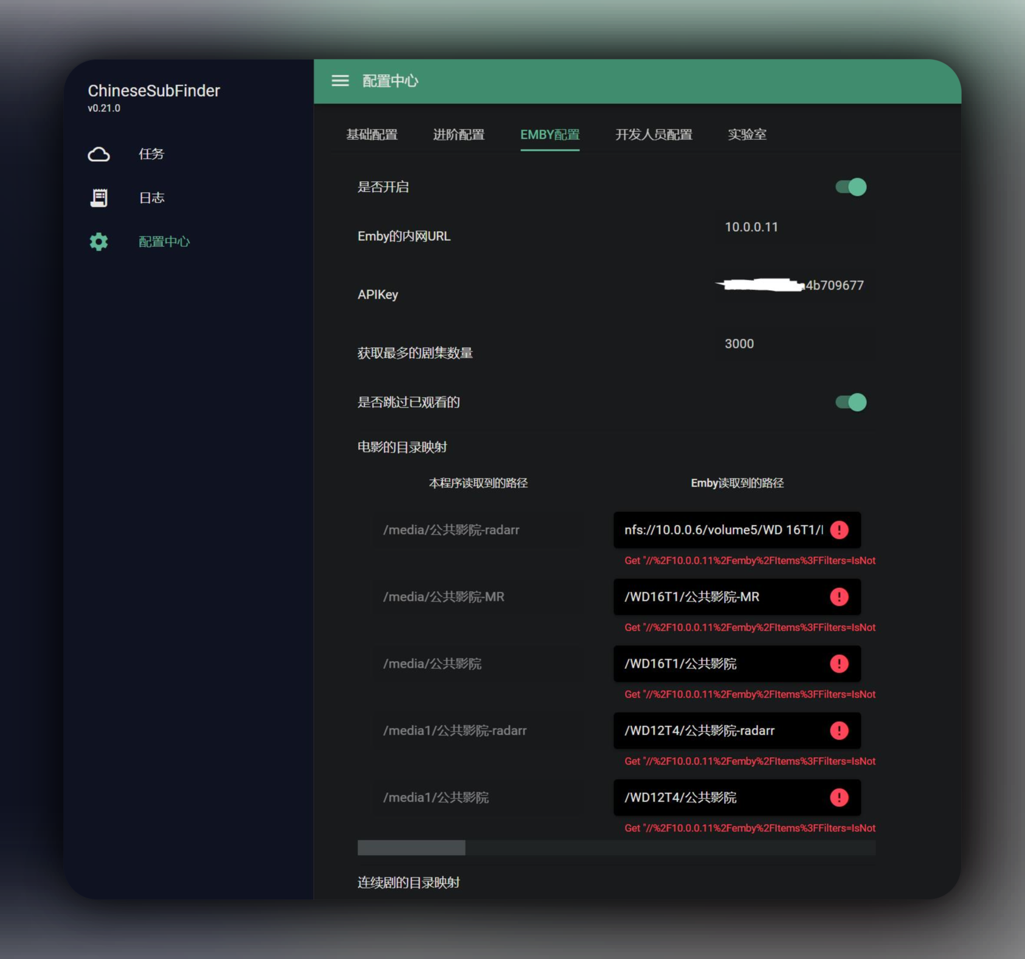Click error icon in /WD12T4/公共影院 field
Viewport: 1025px width, 959px height.
tap(839, 797)
